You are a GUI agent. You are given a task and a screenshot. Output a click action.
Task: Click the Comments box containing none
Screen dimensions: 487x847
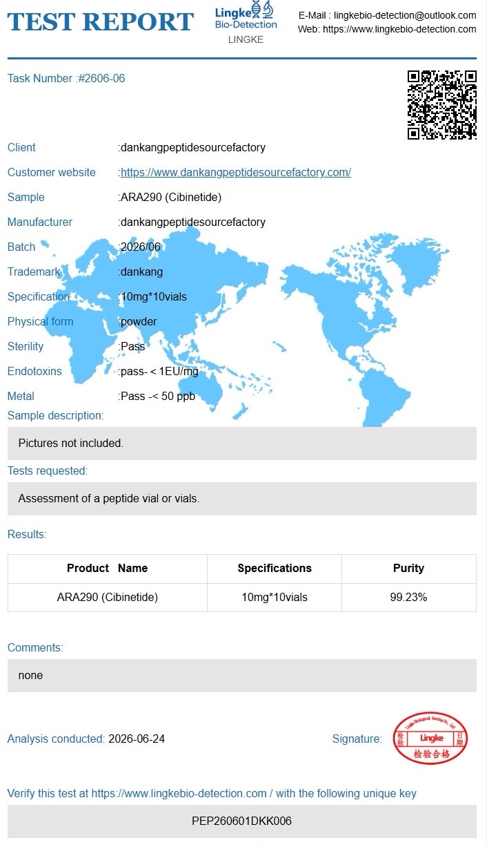(x=242, y=676)
